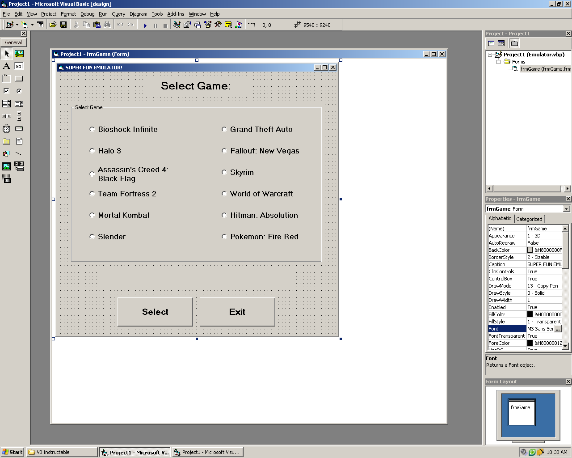Image resolution: width=572 pixels, height=458 pixels.
Task: Click View Code icon in Project panel
Action: 491,43
